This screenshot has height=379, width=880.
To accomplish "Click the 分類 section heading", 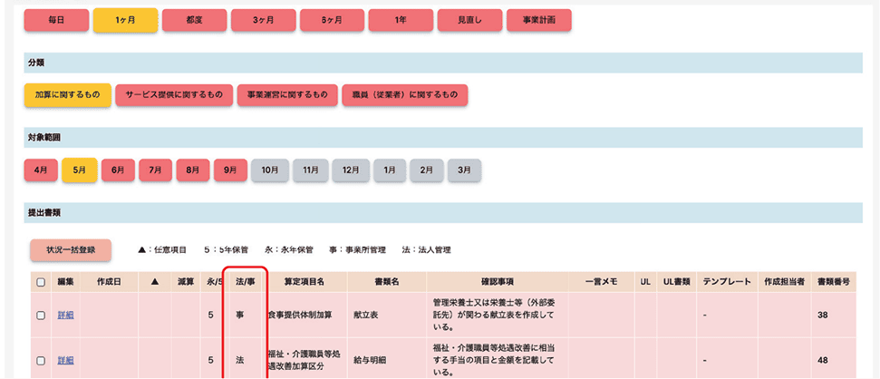I will tap(36, 63).
